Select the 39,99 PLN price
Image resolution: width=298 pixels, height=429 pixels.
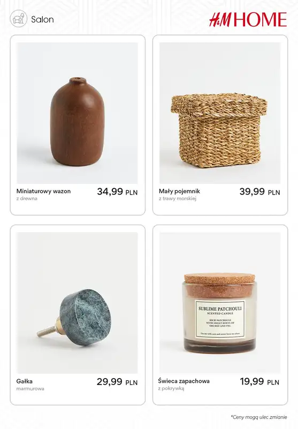[x=260, y=191]
